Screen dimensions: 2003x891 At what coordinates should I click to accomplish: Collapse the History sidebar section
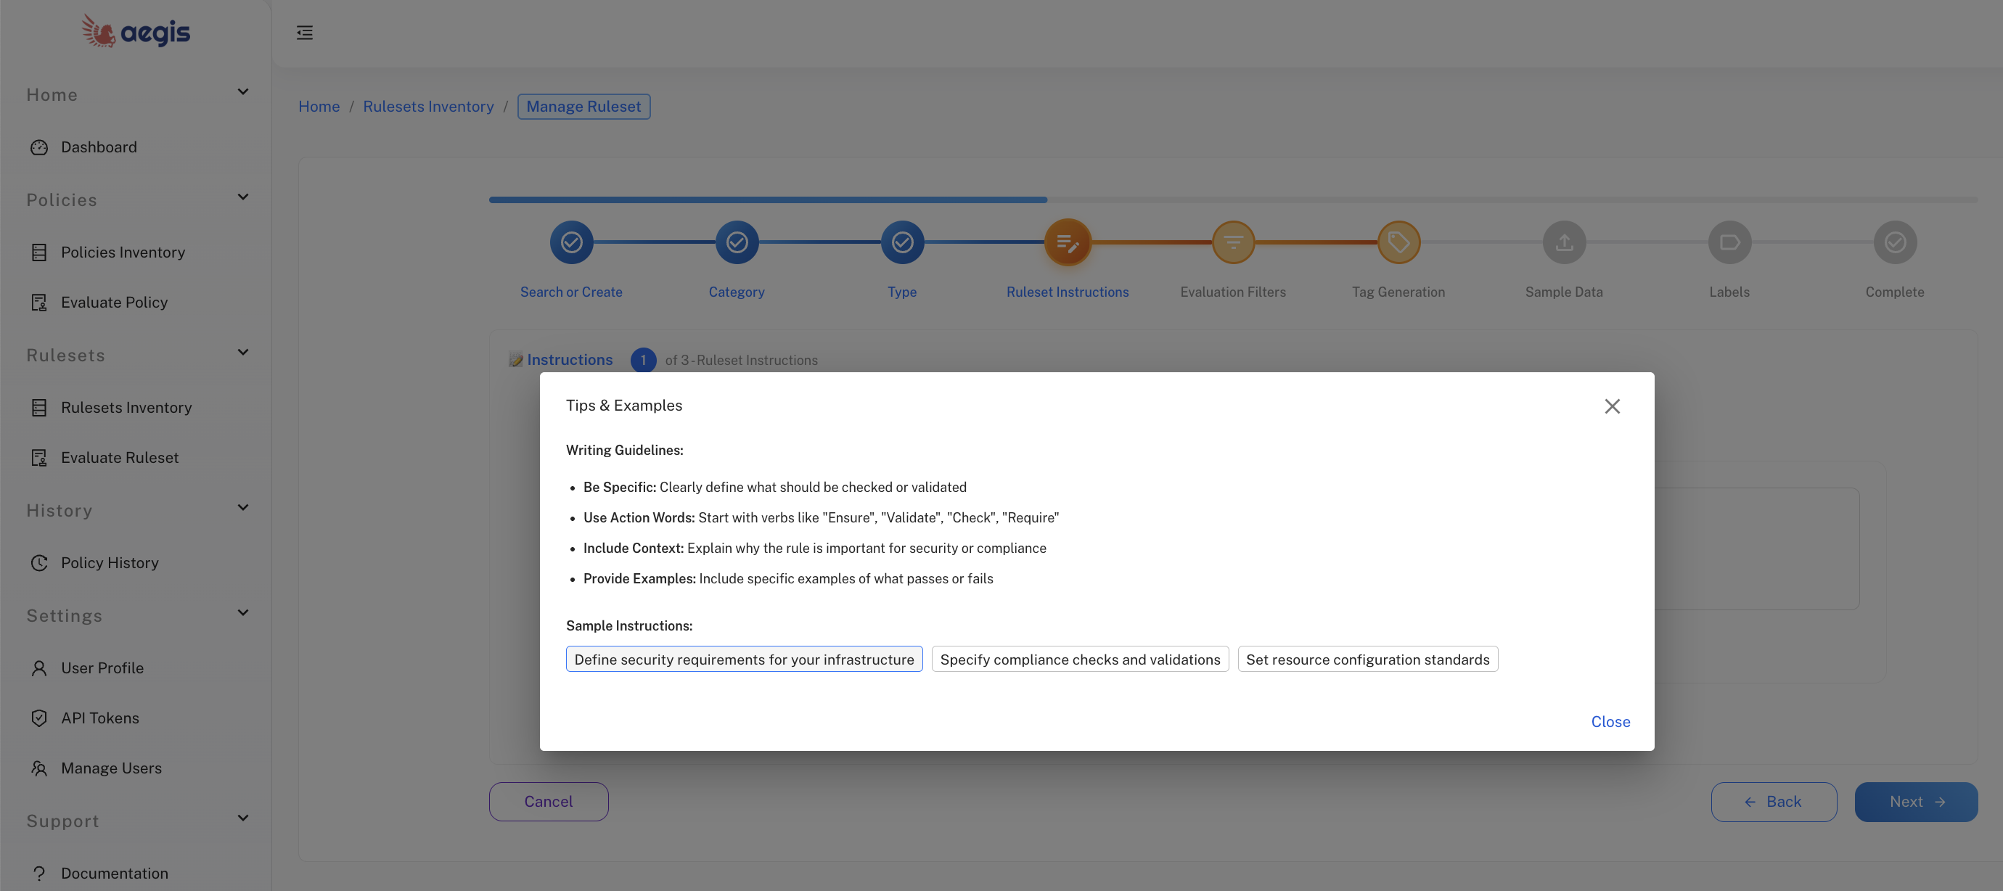242,509
